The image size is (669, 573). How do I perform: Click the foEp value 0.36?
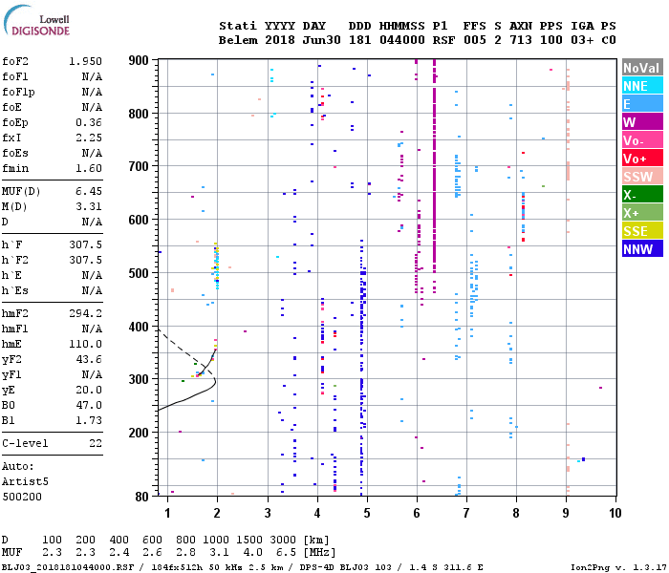[x=89, y=123]
